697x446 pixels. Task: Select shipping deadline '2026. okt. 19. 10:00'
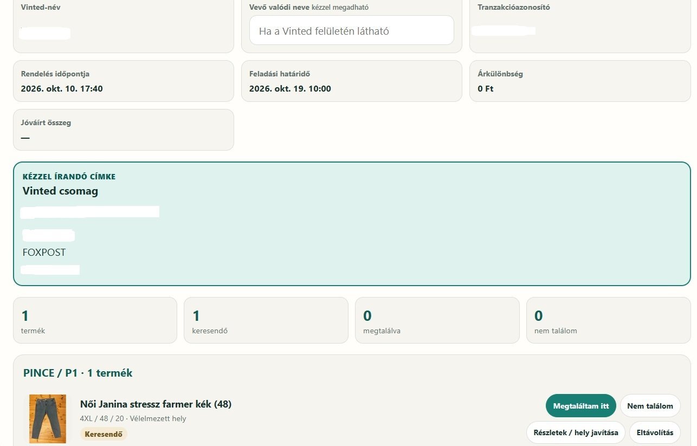coord(290,89)
